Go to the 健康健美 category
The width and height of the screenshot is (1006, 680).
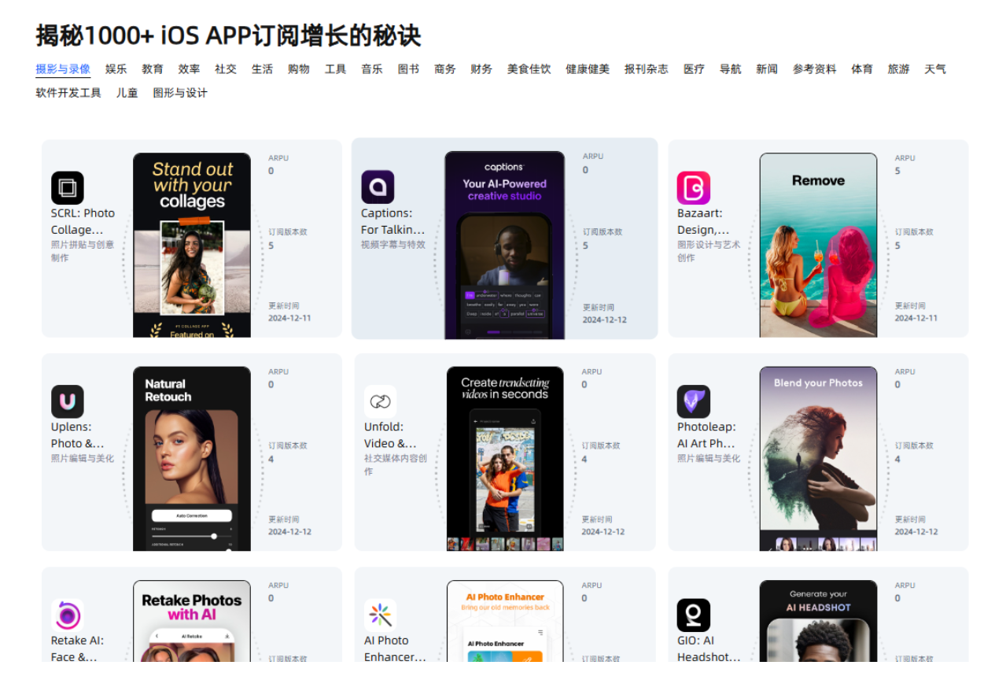588,69
